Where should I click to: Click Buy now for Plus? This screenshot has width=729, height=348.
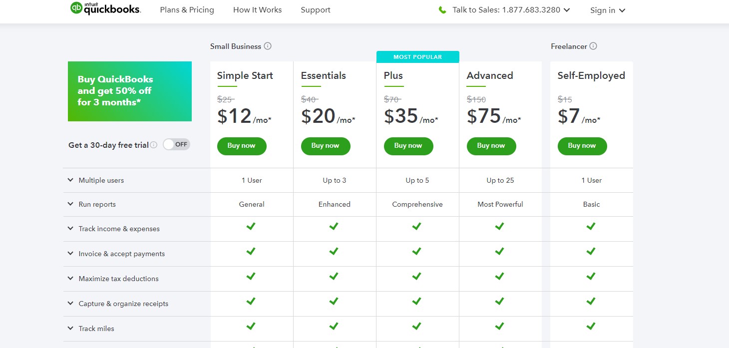coord(408,146)
